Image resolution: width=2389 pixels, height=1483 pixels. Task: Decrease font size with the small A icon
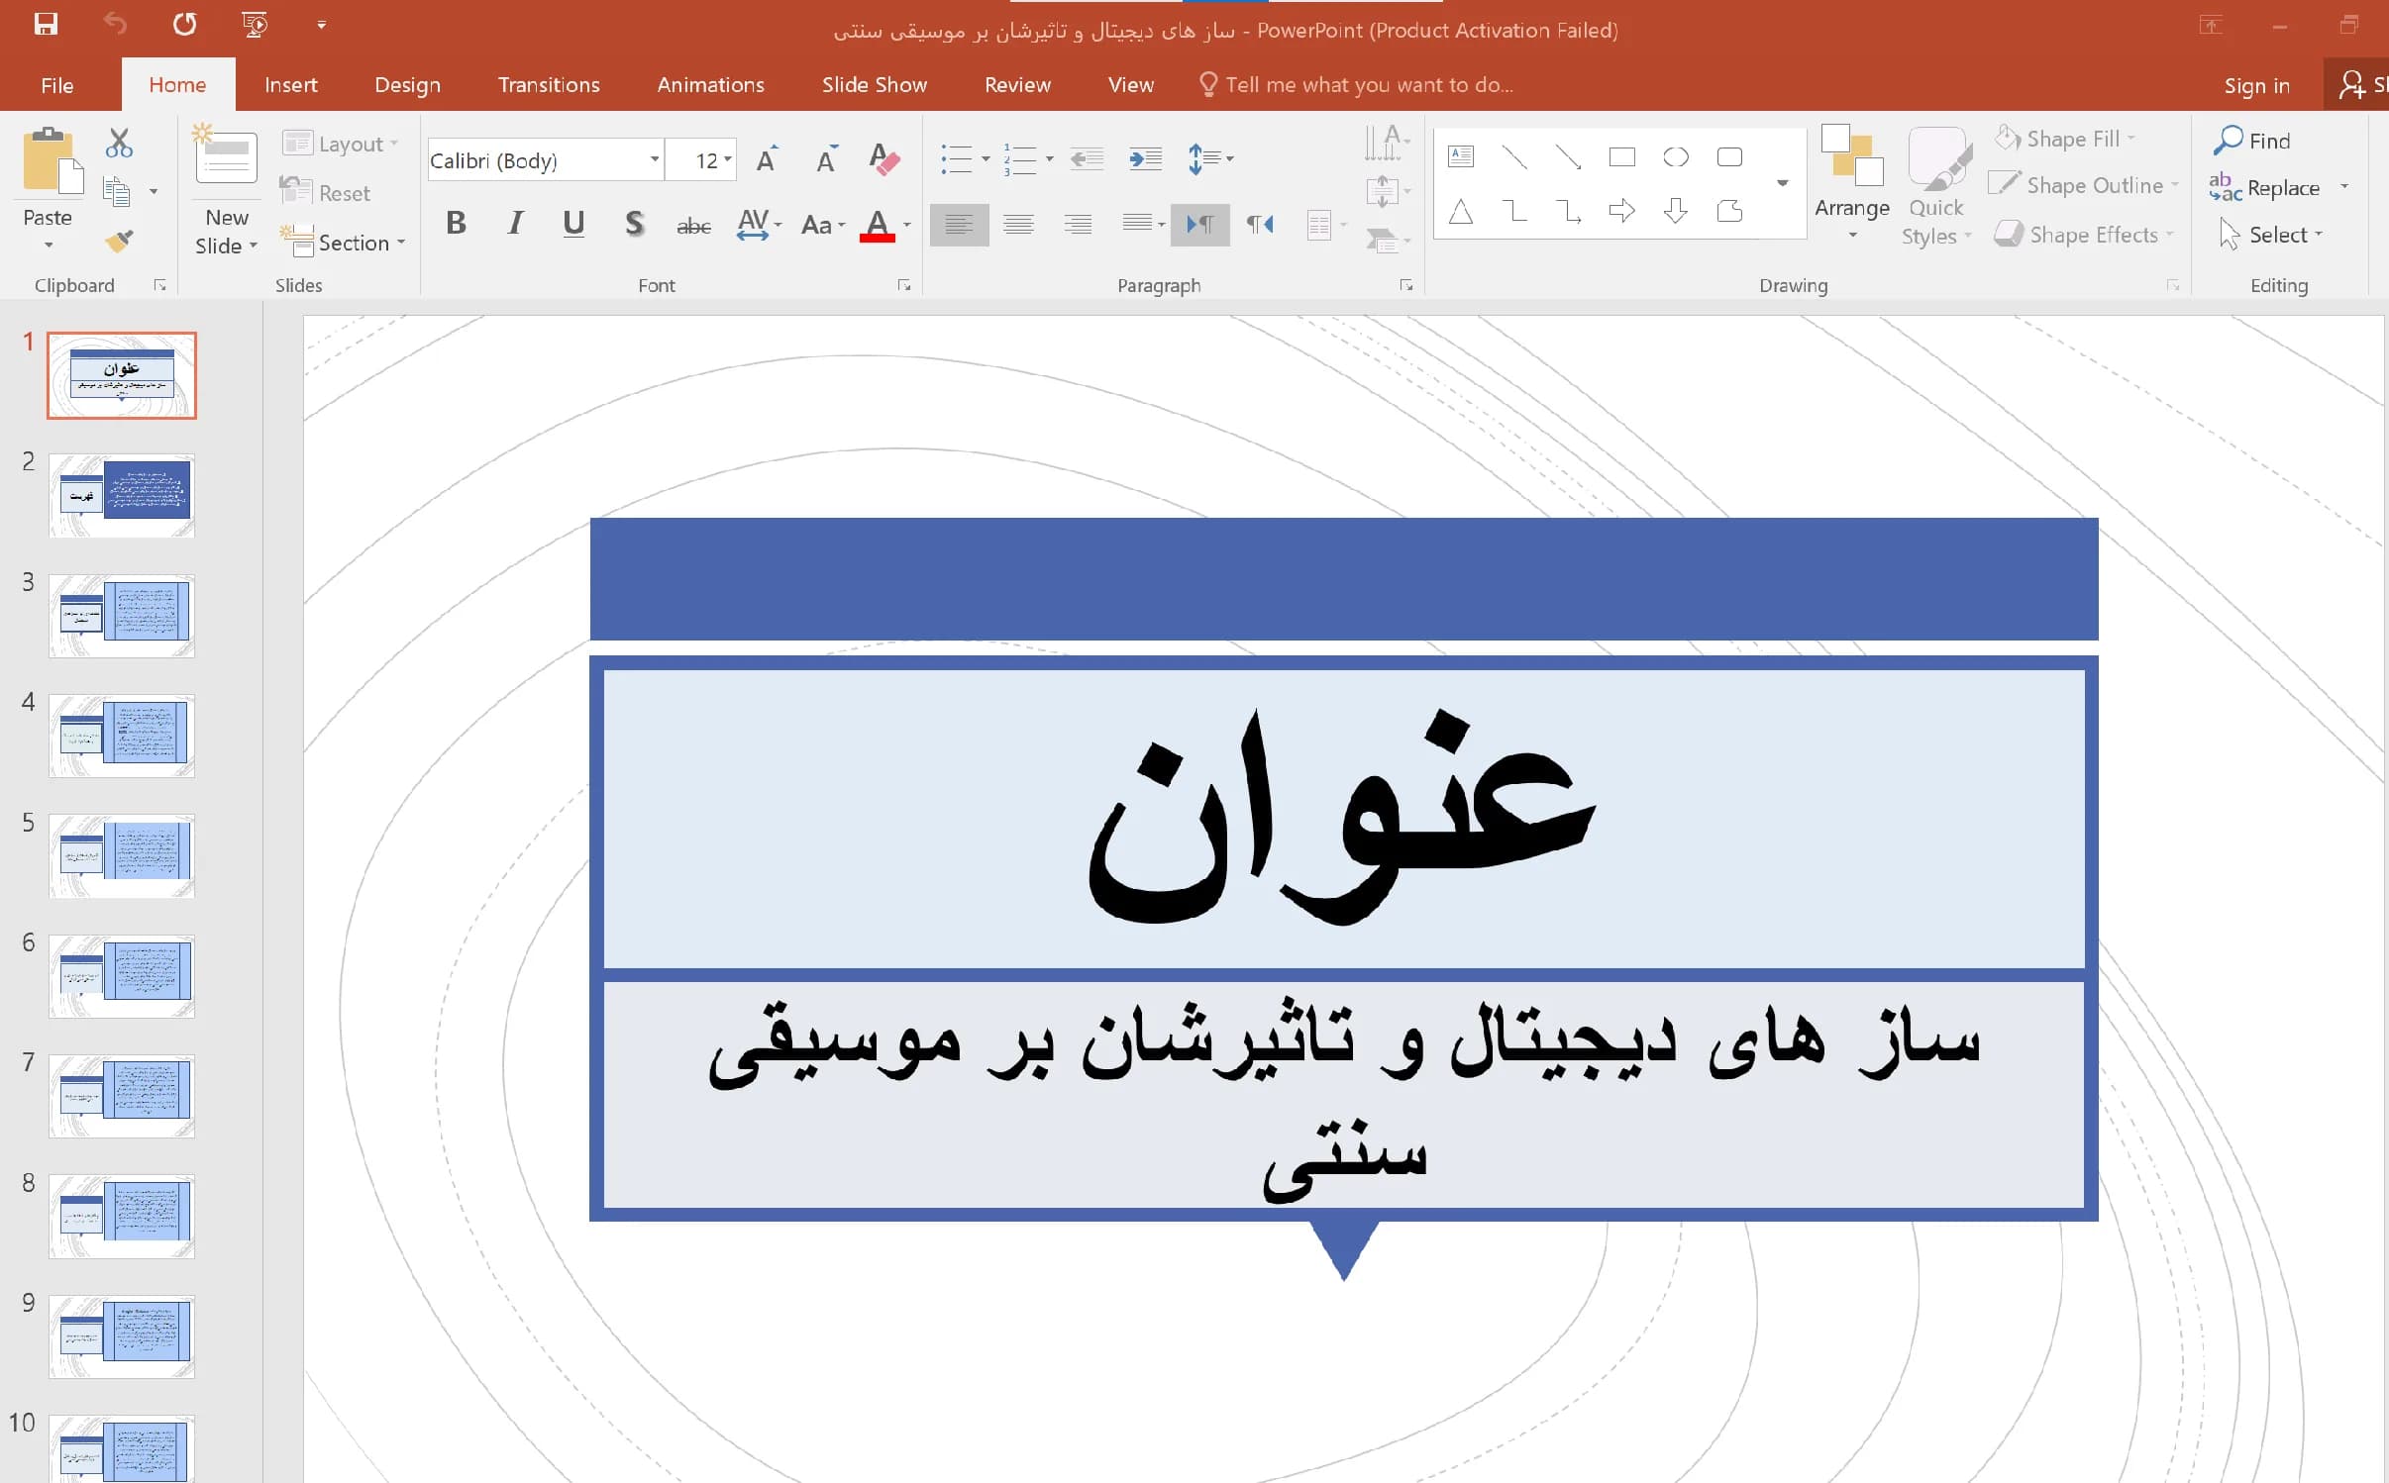(x=826, y=159)
